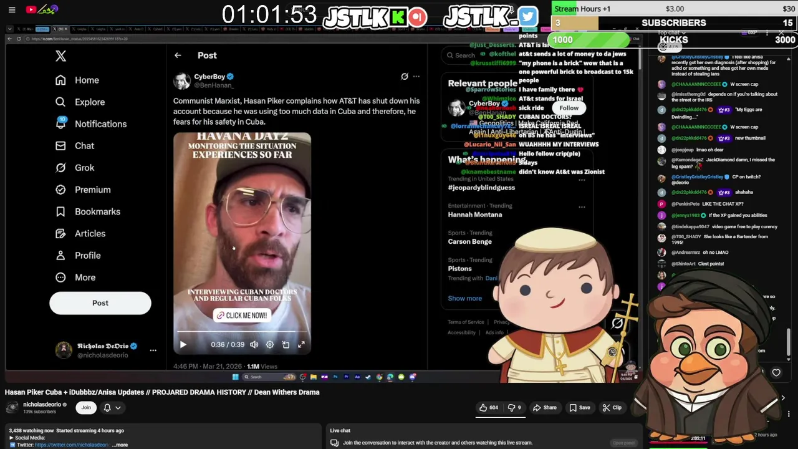Click the nicholasdeorio channel name

coord(42,405)
